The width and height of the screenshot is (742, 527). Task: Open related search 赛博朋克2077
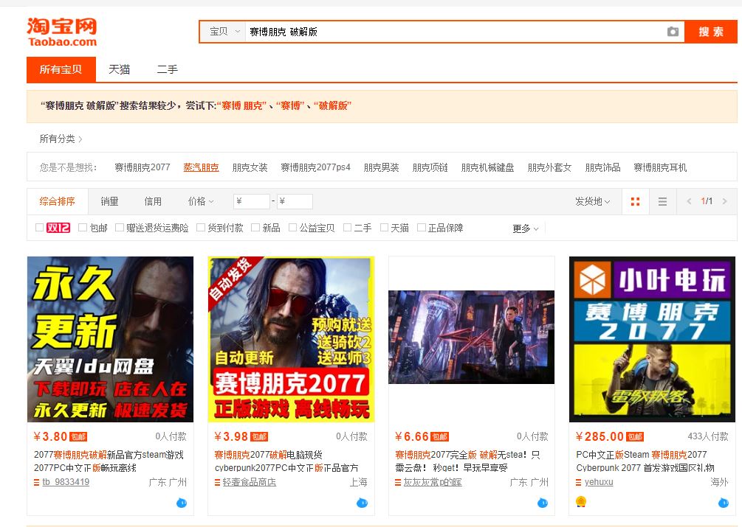pos(142,167)
